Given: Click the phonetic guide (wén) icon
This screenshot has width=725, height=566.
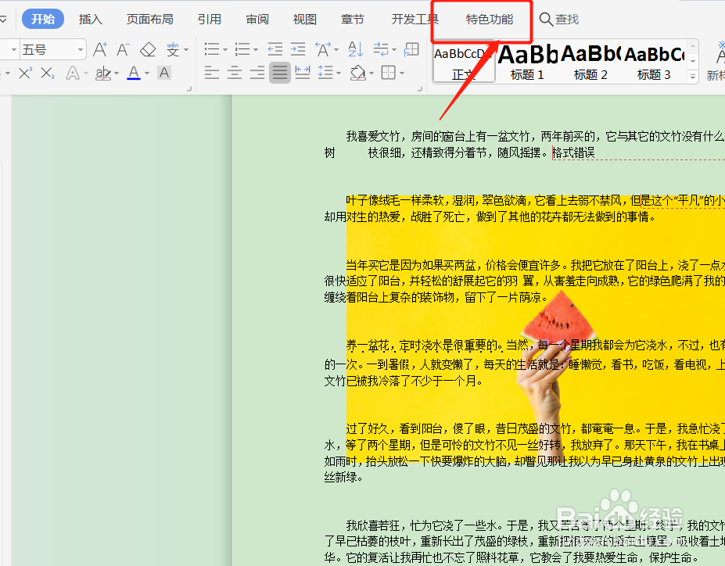Looking at the screenshot, I should coord(173,49).
